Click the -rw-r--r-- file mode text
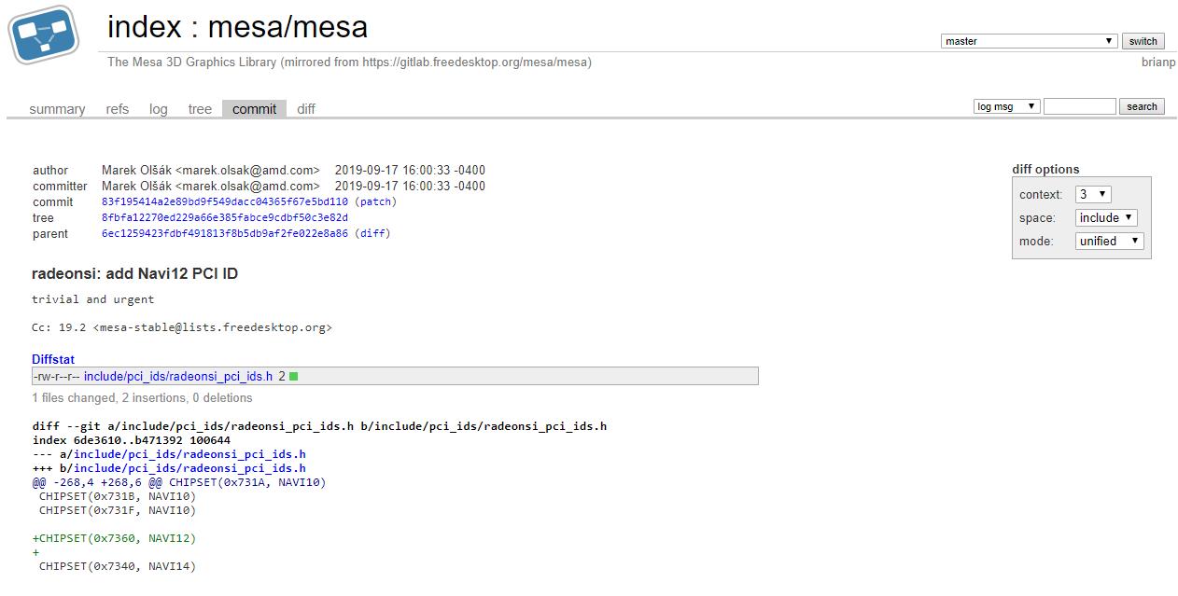Screen dimensions: 1178x596 coord(56,376)
